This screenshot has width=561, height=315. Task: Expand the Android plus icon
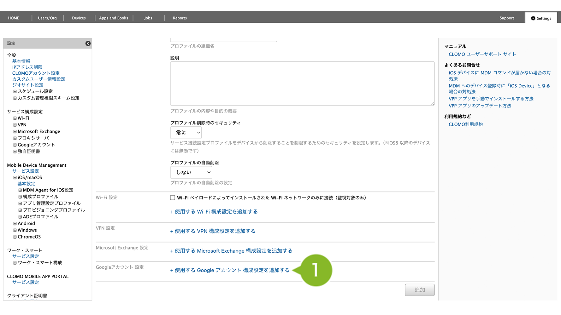[x=15, y=224]
